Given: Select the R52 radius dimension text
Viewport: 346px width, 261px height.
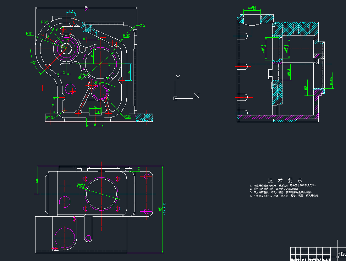Looking at the screenshot, I should pyautogui.click(x=45, y=22).
